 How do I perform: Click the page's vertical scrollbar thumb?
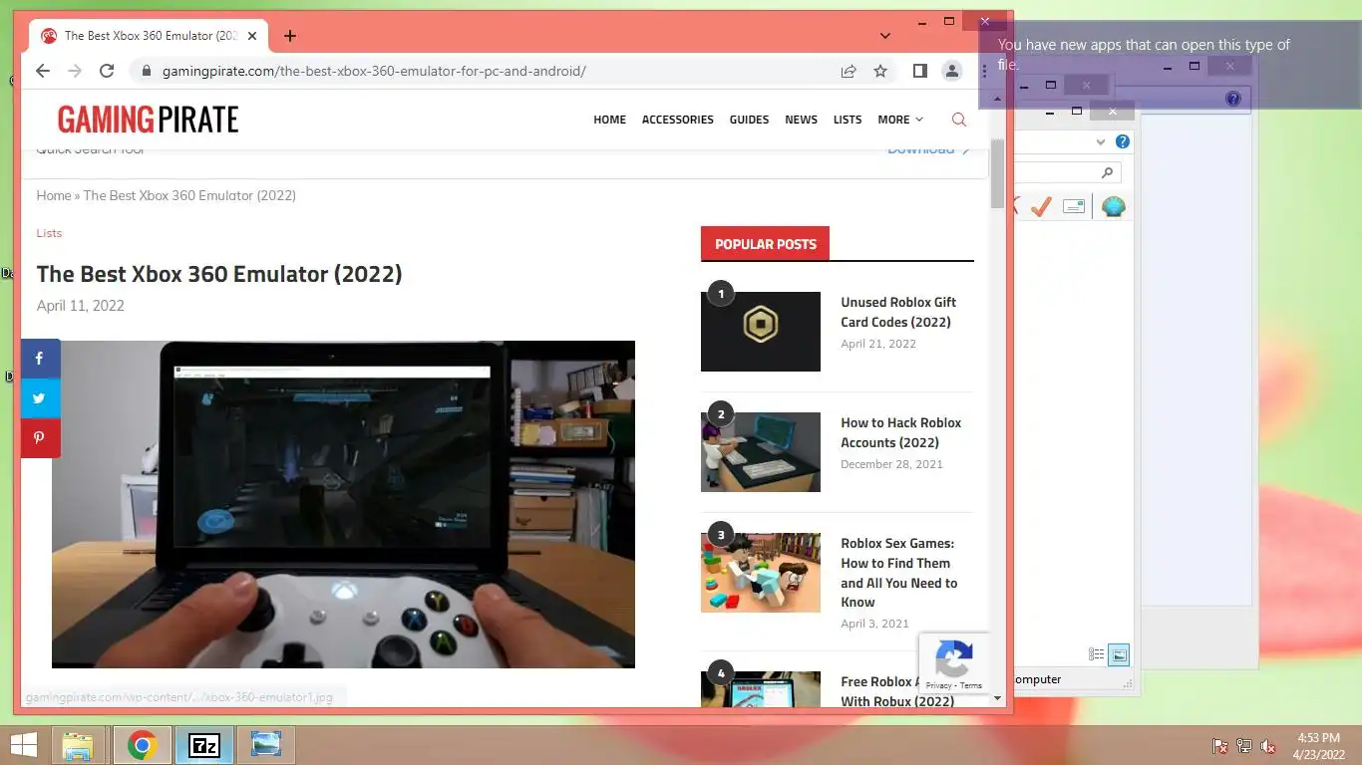[997, 173]
